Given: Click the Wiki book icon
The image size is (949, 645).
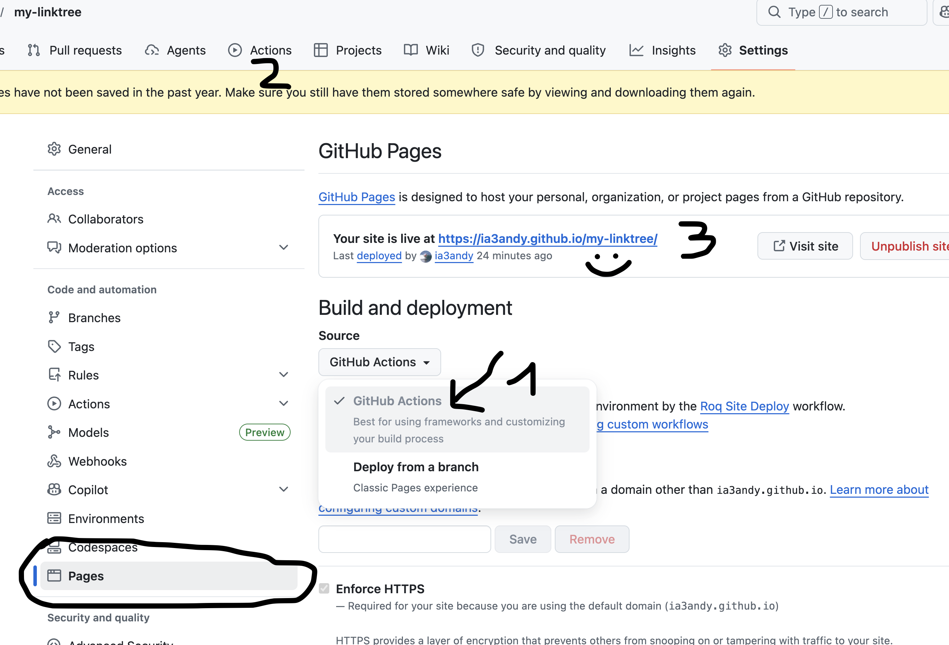Looking at the screenshot, I should click(411, 50).
